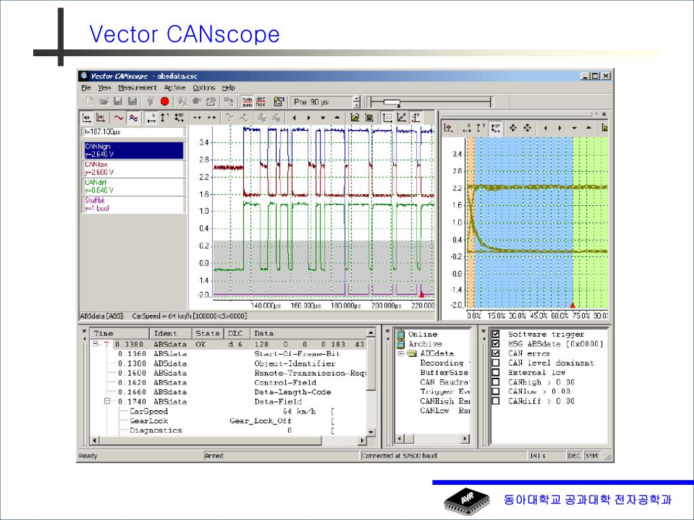The height and width of the screenshot is (520, 694).
Task: Click the DEC status bar indicator
Action: pos(574,456)
